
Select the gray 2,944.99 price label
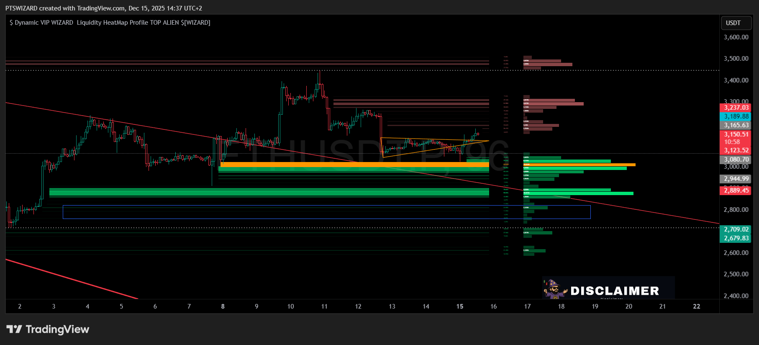point(736,179)
